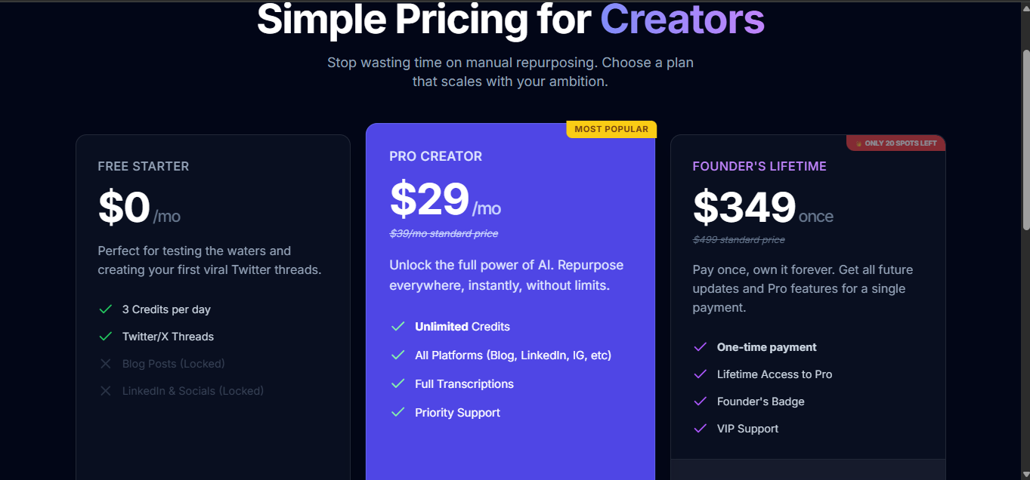Viewport: 1030px width, 480px height.
Task: Click the checkmark next to "Unlimited Credits"
Action: coord(397,327)
